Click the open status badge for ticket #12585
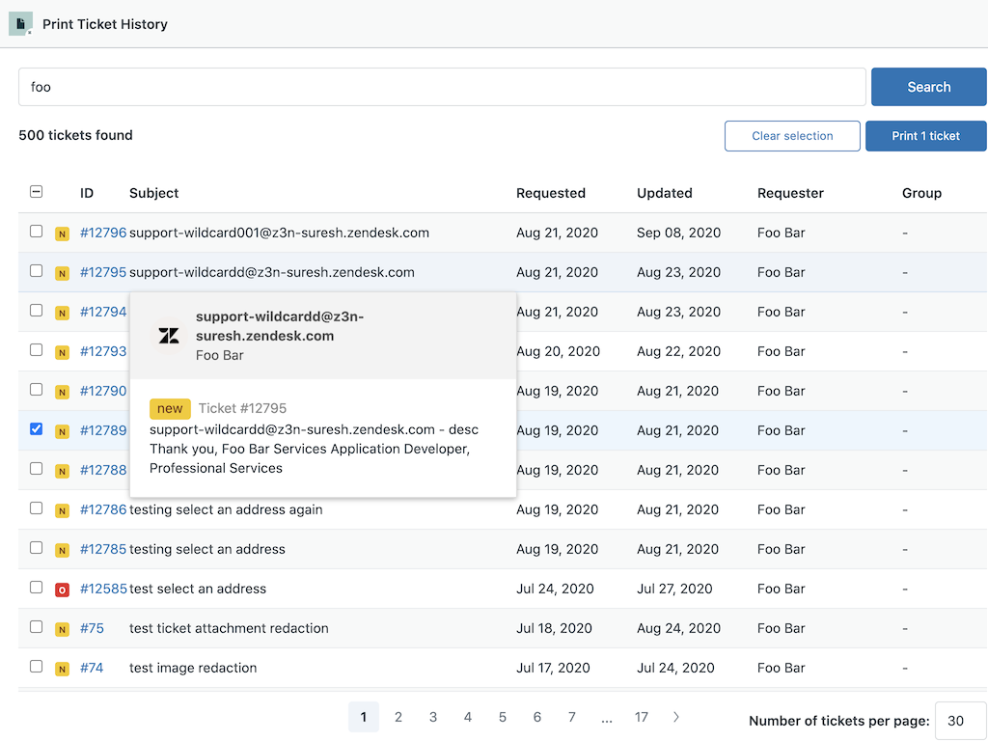This screenshot has height=741, width=988. click(x=62, y=590)
